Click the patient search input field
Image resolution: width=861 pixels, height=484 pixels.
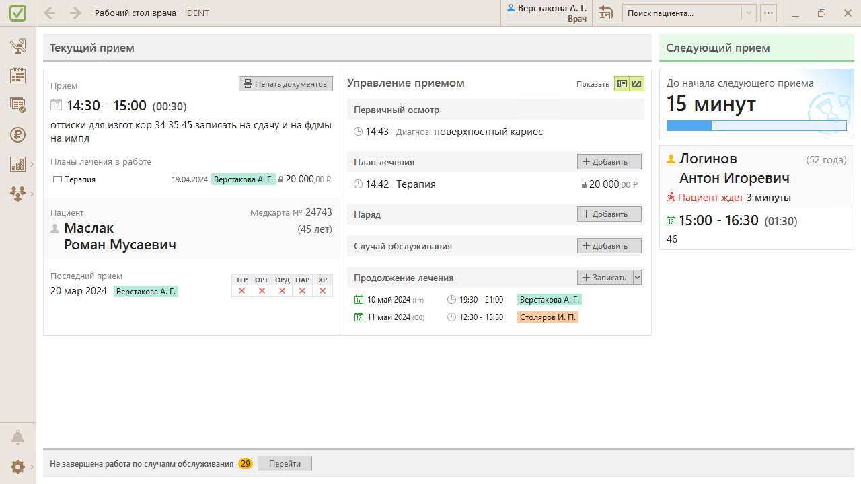point(681,13)
